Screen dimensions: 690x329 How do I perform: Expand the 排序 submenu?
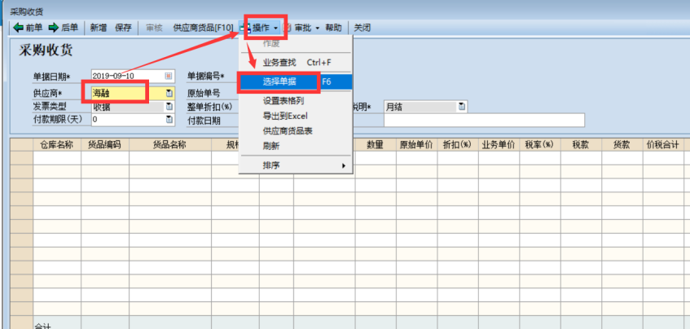pos(293,166)
